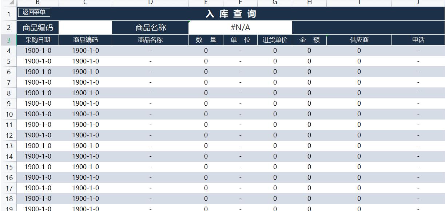Click the 供应商 header cell
The height and width of the screenshot is (211, 445).
[359, 40]
